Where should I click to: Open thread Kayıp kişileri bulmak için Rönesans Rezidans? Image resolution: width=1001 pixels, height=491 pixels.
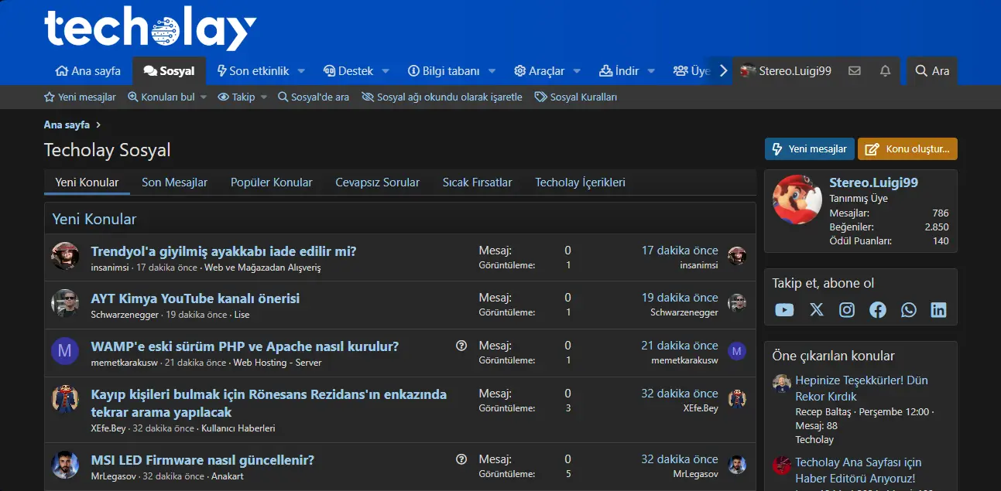click(x=269, y=403)
